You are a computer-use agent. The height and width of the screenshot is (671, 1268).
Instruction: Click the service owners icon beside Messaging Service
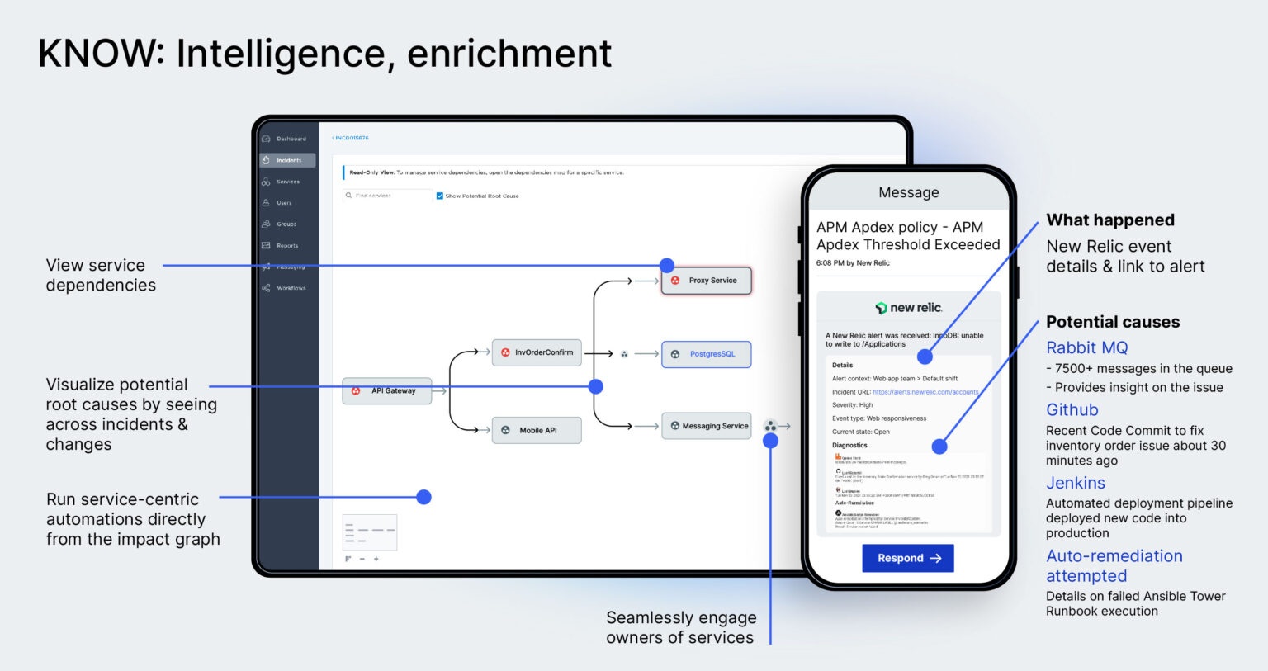770,426
